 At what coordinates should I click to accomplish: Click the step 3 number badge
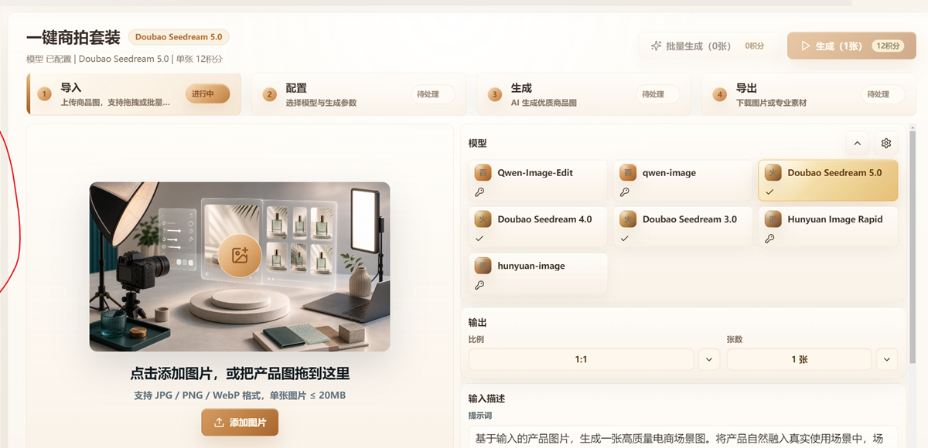click(495, 94)
